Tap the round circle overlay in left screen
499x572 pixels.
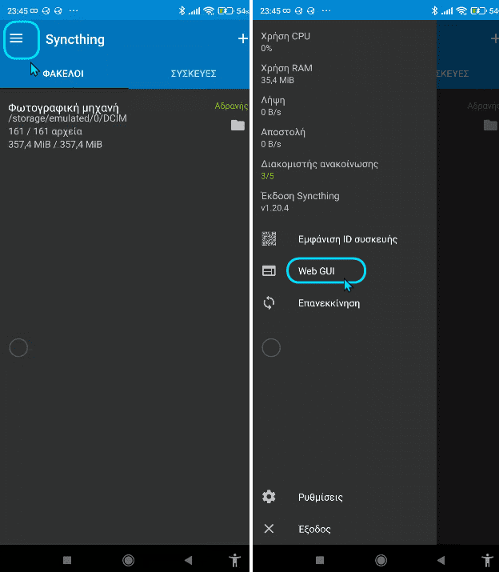click(x=18, y=348)
